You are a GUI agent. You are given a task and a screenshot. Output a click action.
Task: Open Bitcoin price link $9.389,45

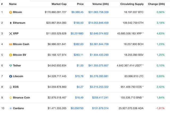[x=77, y=12]
